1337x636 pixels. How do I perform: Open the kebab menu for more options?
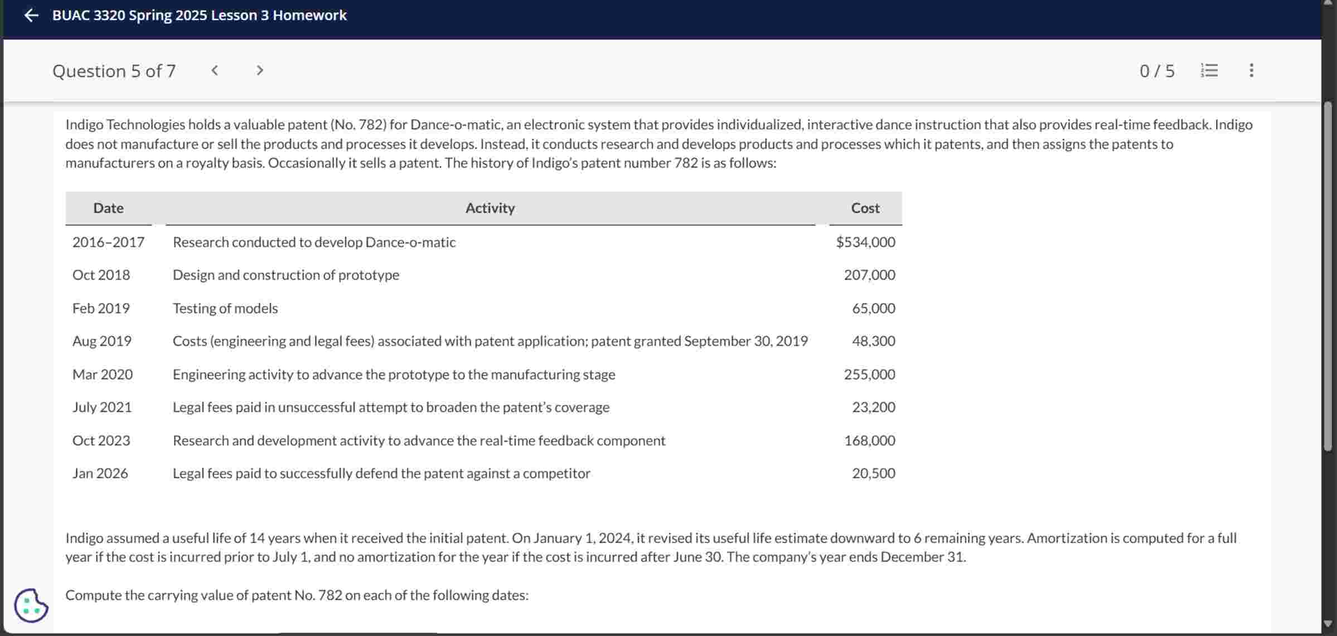pos(1250,70)
